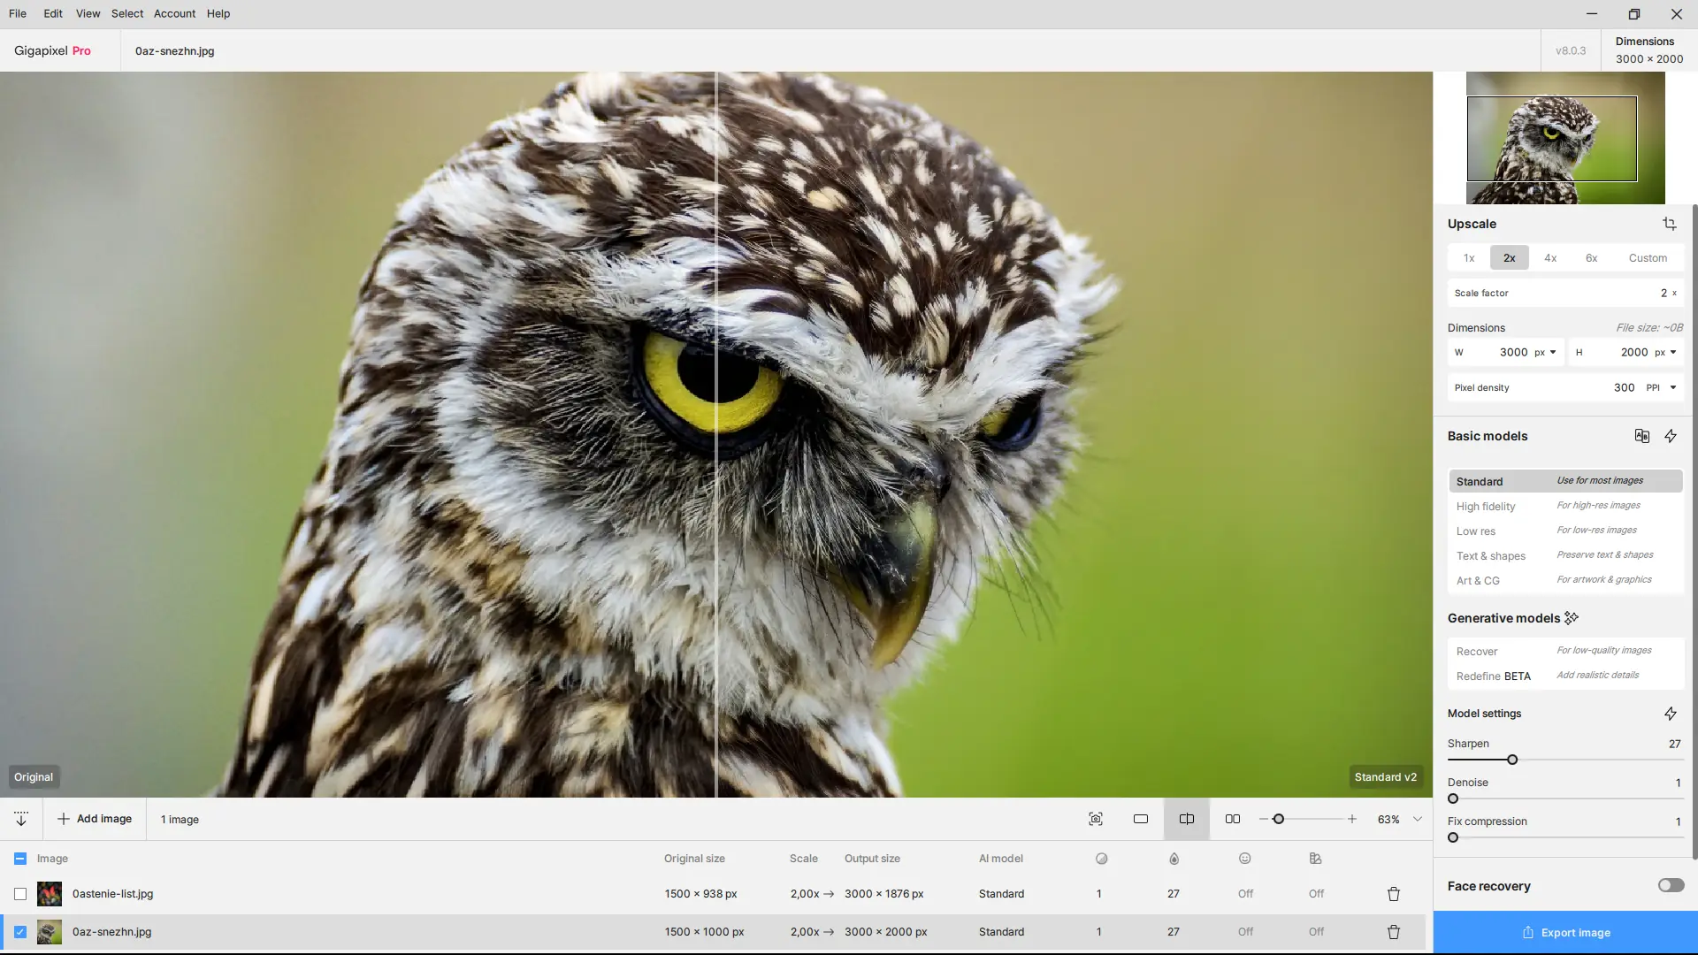Click the Export image button
1698x955 pixels.
[1565, 932]
